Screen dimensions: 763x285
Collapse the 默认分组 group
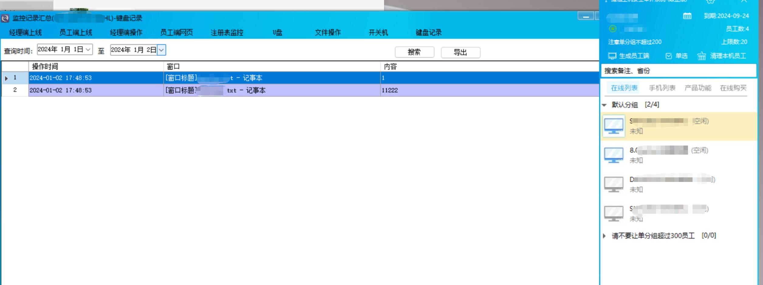(604, 105)
